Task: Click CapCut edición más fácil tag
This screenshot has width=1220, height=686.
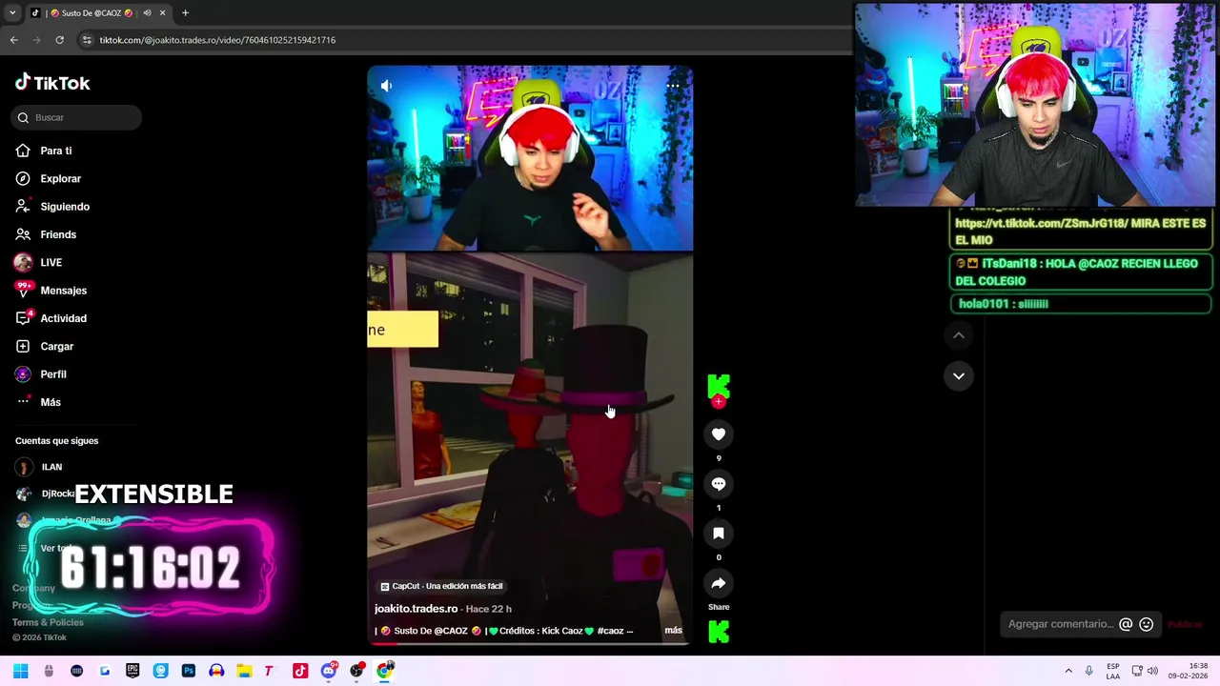Action: click(441, 586)
